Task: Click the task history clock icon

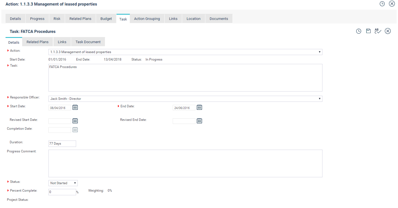Action: pyautogui.click(x=358, y=31)
